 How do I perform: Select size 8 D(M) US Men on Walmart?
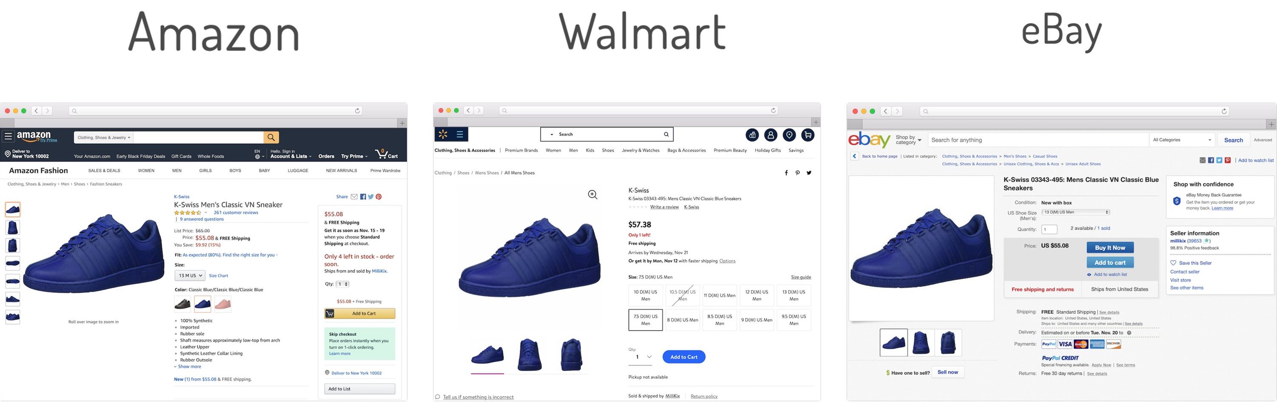(682, 320)
